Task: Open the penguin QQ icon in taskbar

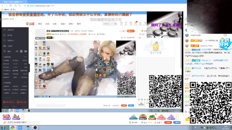Action: (28, 128)
